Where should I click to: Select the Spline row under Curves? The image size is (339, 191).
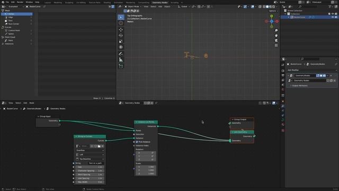(16, 34)
